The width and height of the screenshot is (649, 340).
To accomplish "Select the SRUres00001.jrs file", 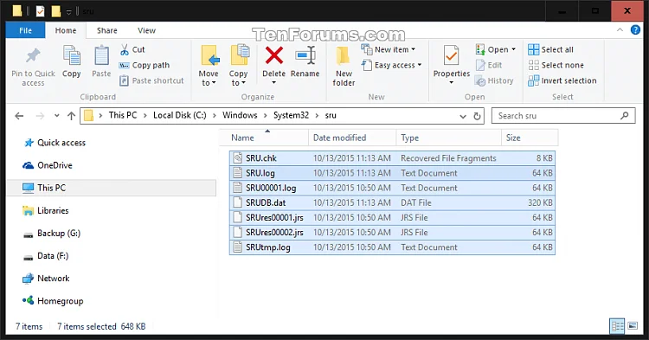I will (x=392, y=217).
